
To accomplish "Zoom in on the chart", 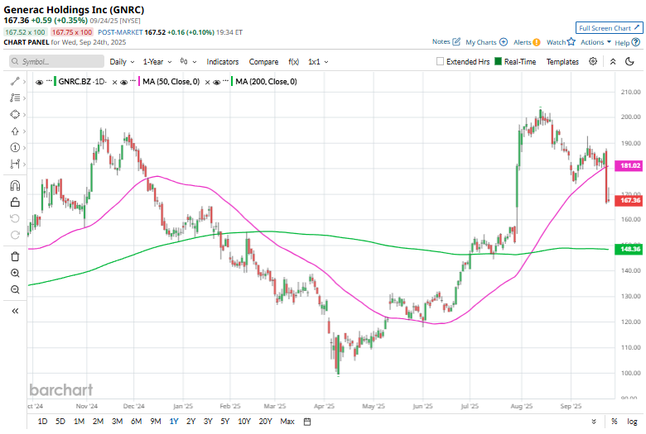I will tap(15, 273).
